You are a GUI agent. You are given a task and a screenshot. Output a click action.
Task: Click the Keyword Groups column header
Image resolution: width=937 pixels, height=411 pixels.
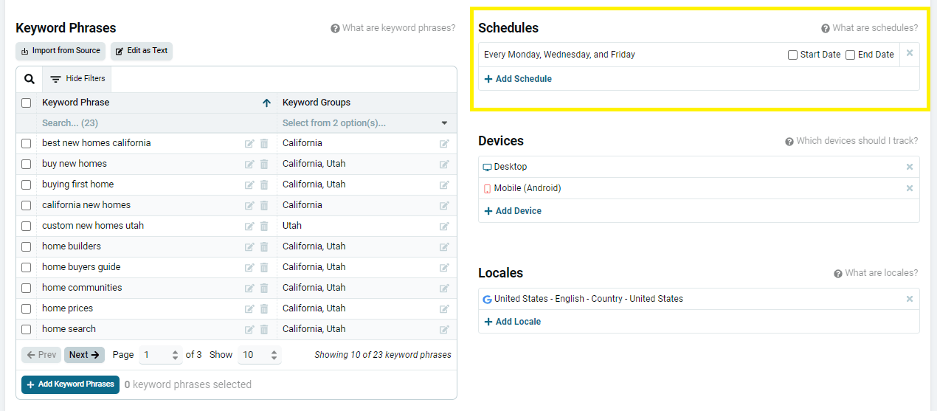pos(317,103)
